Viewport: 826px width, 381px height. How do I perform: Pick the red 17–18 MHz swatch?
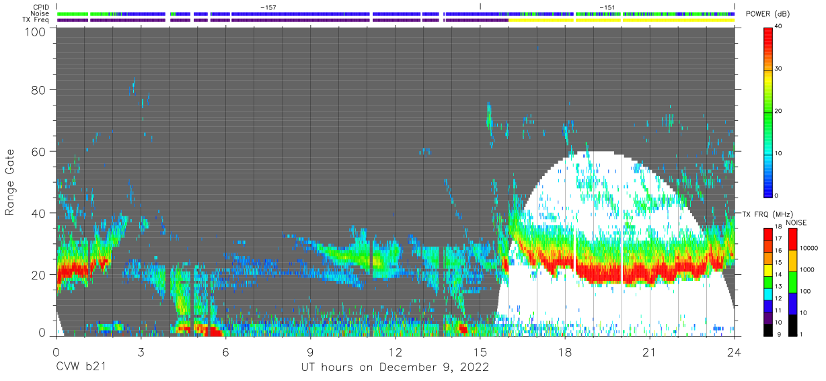click(767, 232)
